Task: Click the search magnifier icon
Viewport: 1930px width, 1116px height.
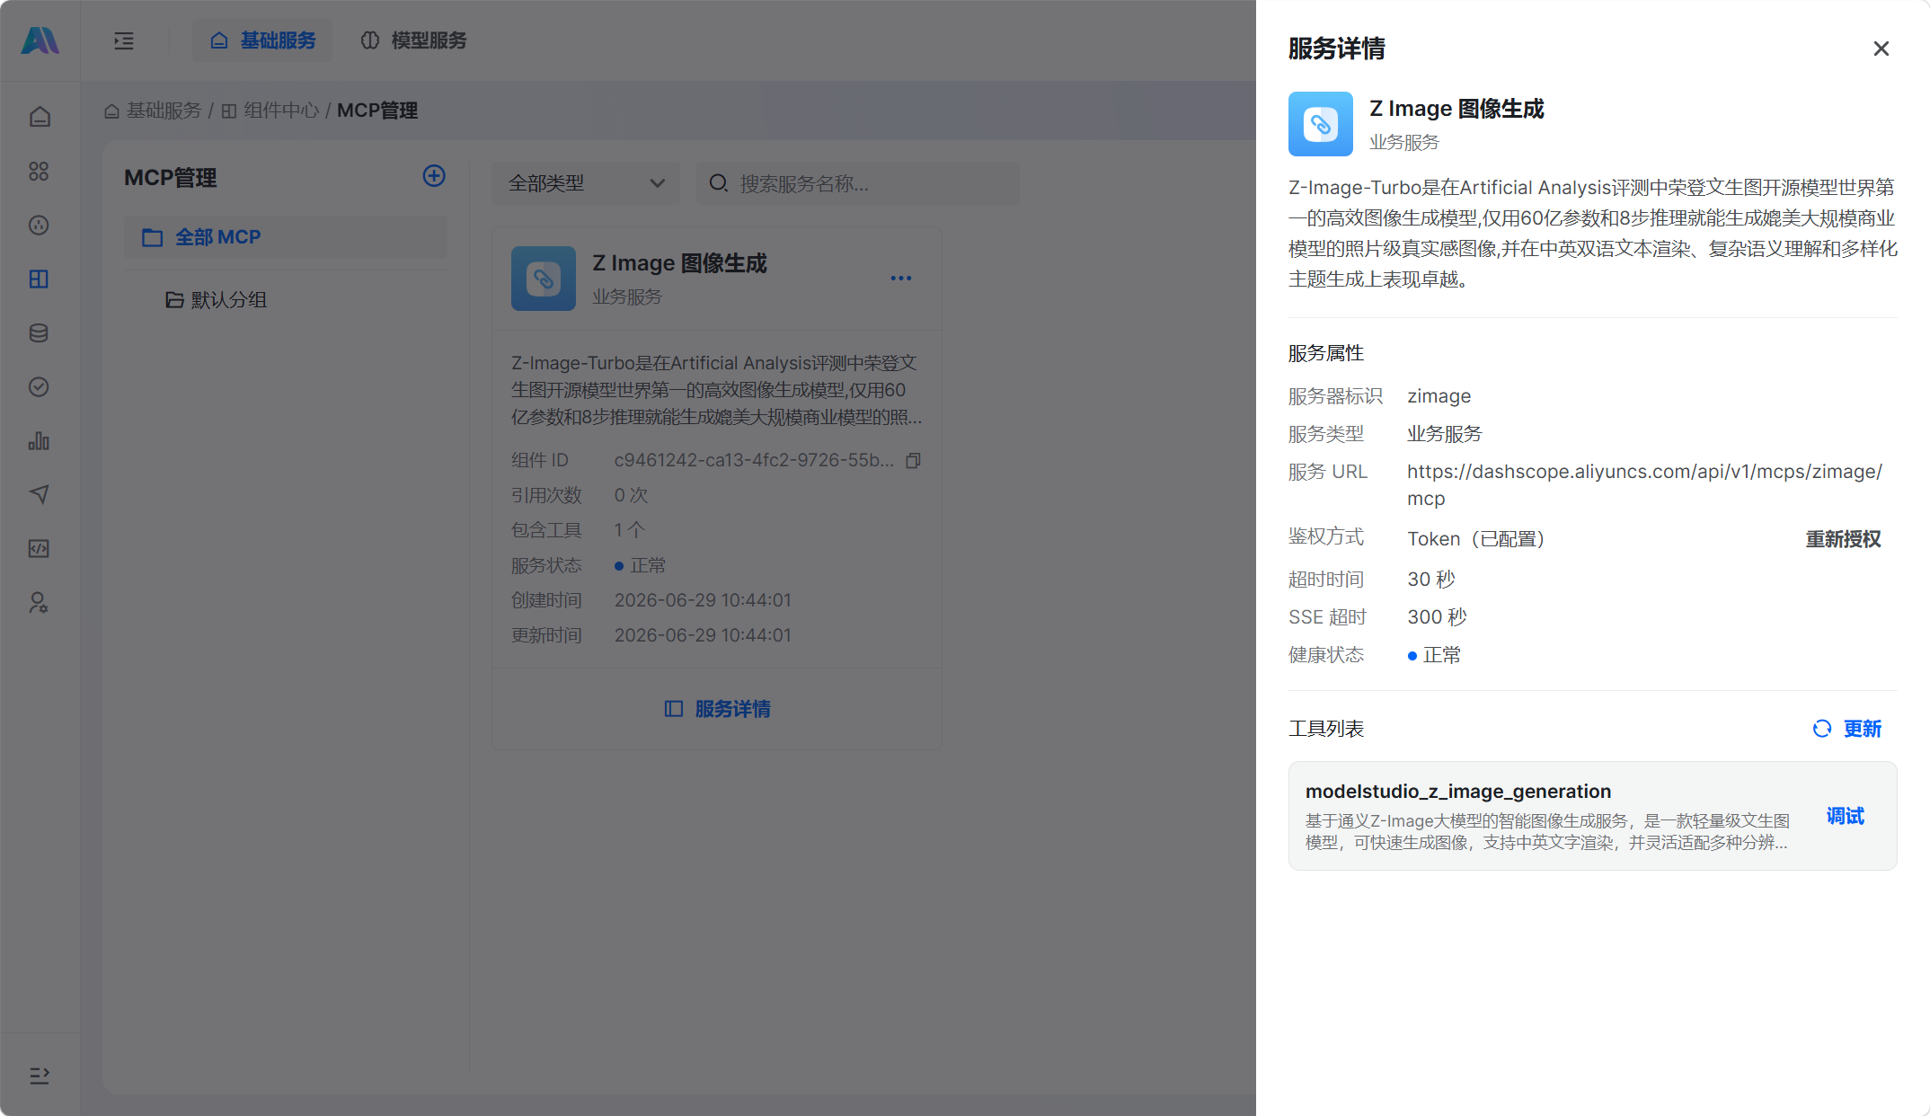Action: pos(718,183)
